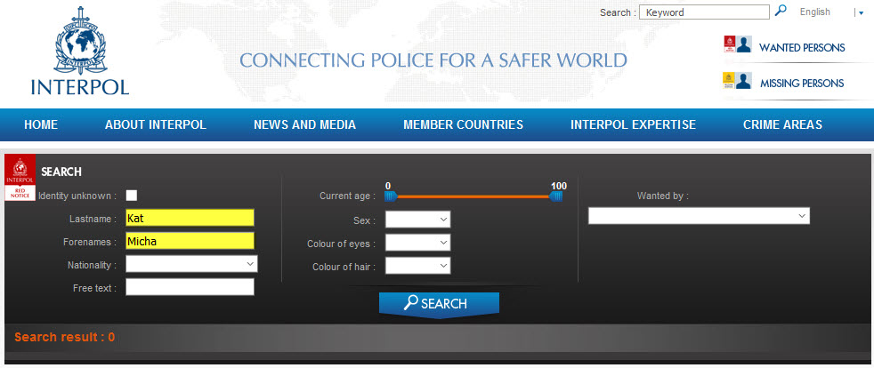Click the Keyword search box at top
The image size is (874, 368).
(x=704, y=12)
